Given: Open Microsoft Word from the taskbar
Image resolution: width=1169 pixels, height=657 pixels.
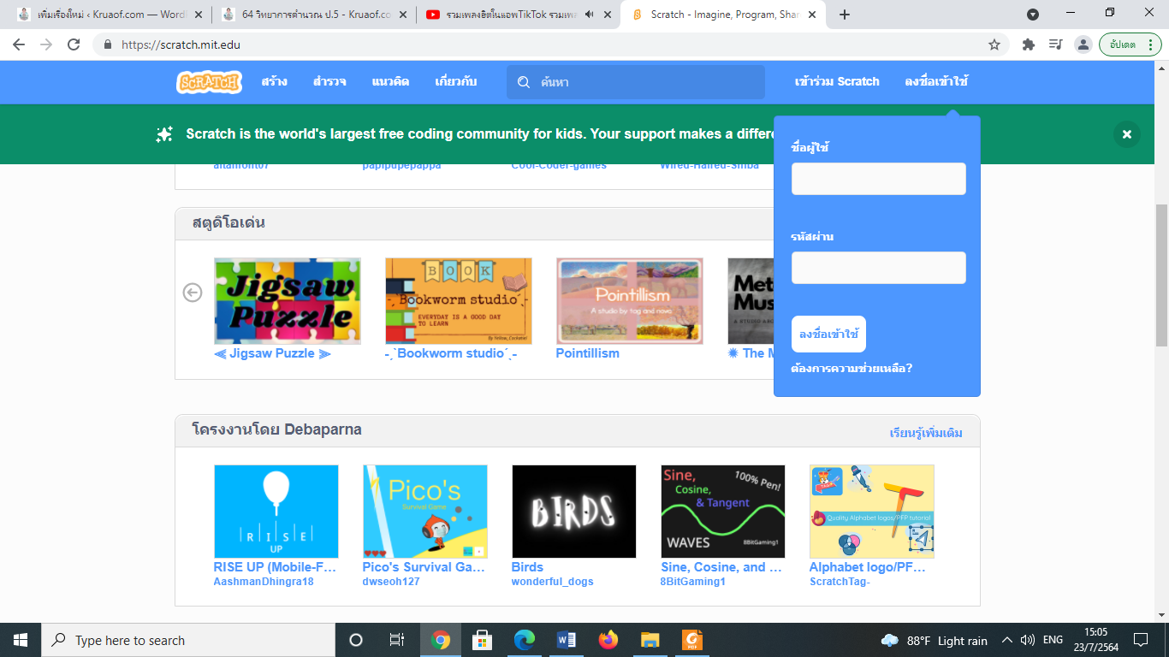Looking at the screenshot, I should [566, 640].
